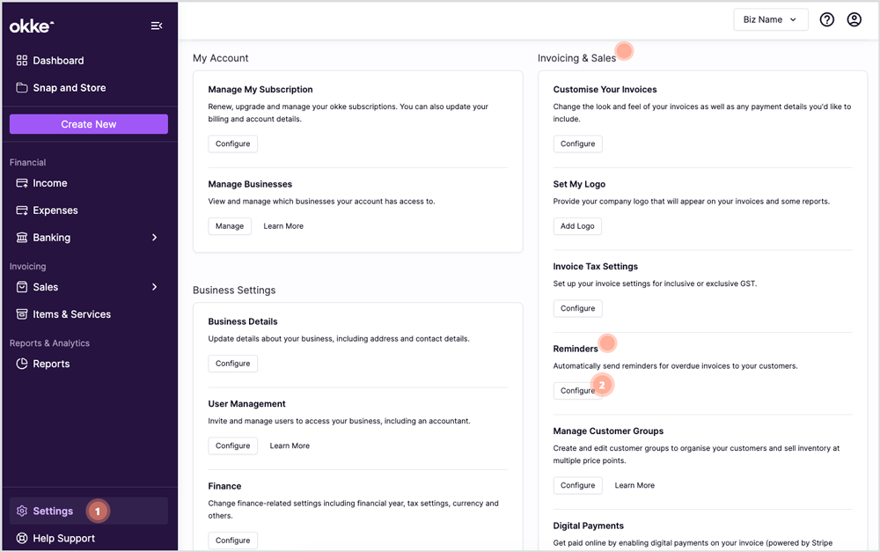Click Manage under Manage Businesses
This screenshot has height=552, width=880.
click(230, 226)
